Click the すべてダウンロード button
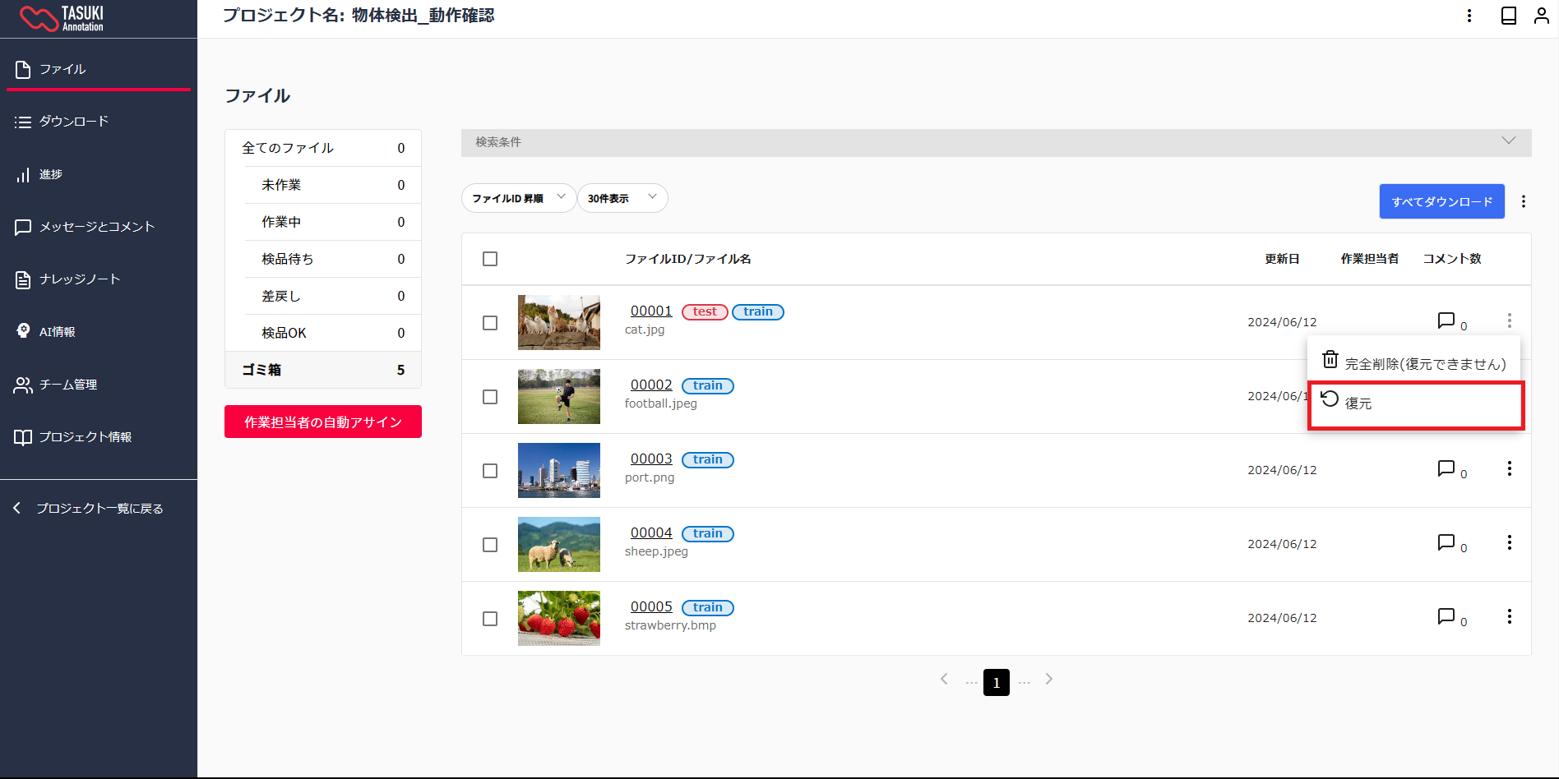The image size is (1559, 779). (1441, 201)
